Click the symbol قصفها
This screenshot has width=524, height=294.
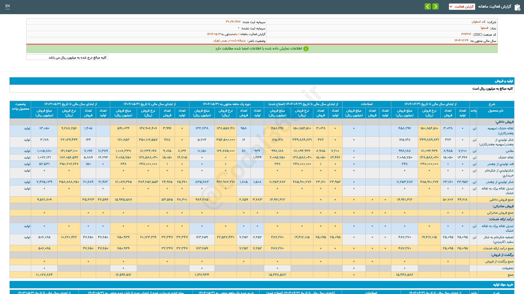[x=484, y=28]
